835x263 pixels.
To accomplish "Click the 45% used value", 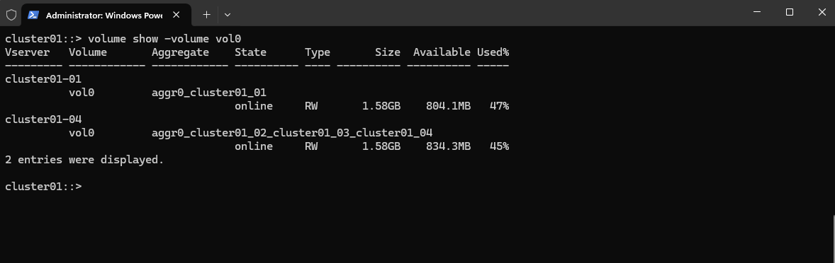I will point(500,146).
